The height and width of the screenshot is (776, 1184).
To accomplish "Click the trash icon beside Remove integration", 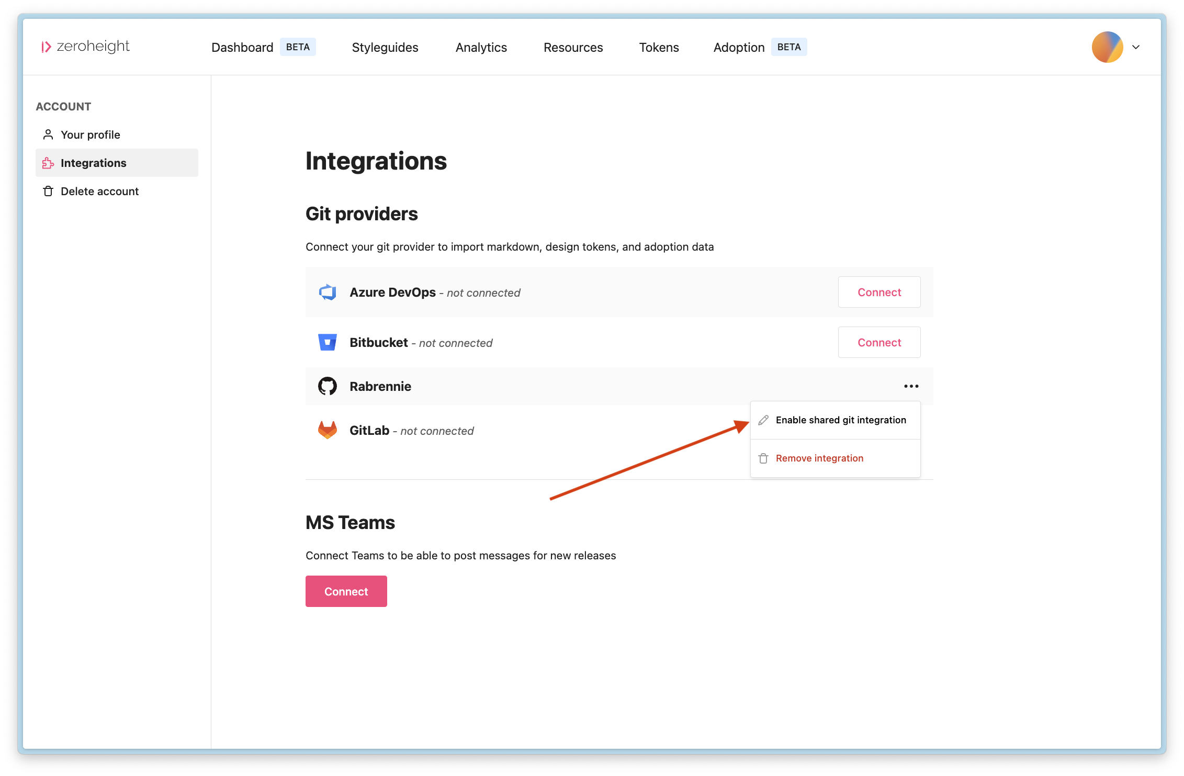I will [763, 458].
